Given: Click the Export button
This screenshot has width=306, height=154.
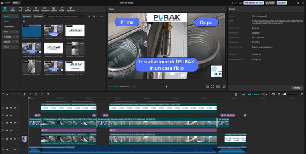Looking at the screenshot, I should pos(282,3).
